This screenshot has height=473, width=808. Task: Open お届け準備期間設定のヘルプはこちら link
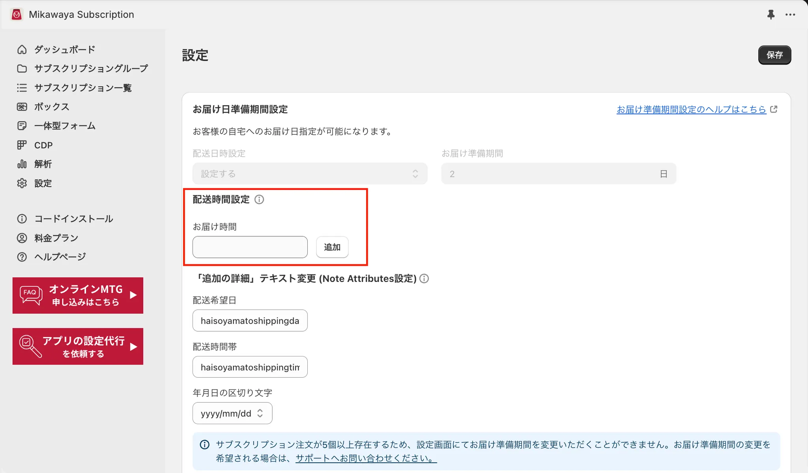691,109
